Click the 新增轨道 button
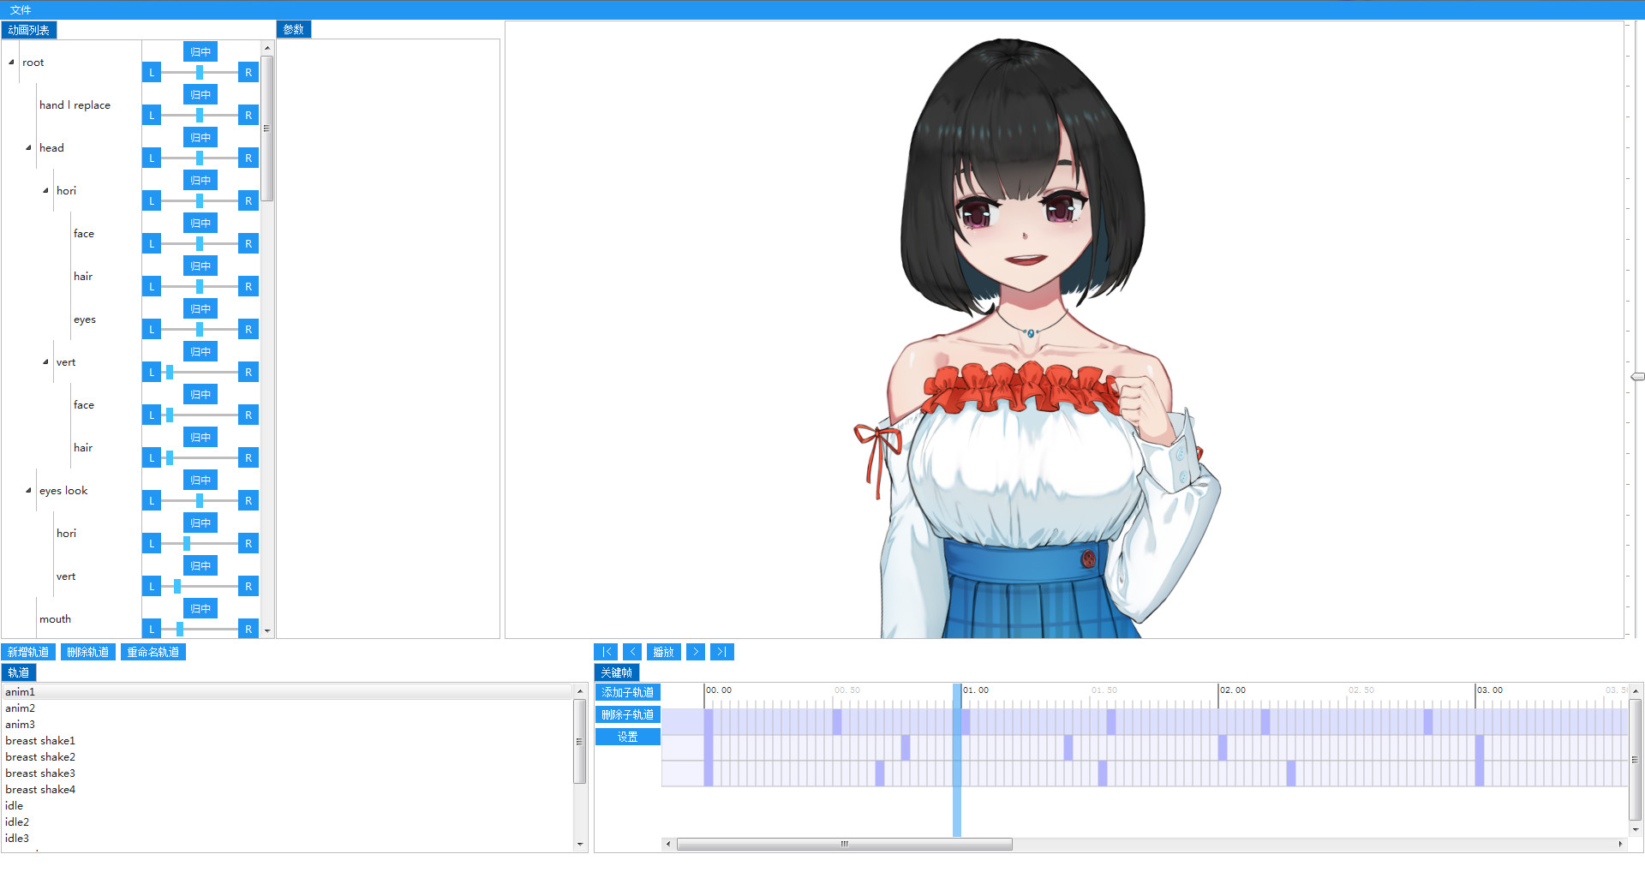Viewport: 1645px width, 872px height. 28,652
